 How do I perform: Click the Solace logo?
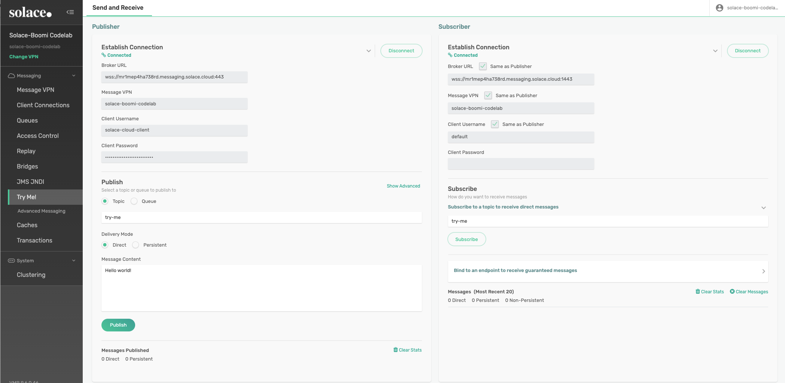[x=30, y=13]
